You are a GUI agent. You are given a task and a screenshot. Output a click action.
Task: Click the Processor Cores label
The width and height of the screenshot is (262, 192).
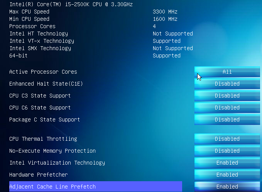pyautogui.click(x=32, y=26)
